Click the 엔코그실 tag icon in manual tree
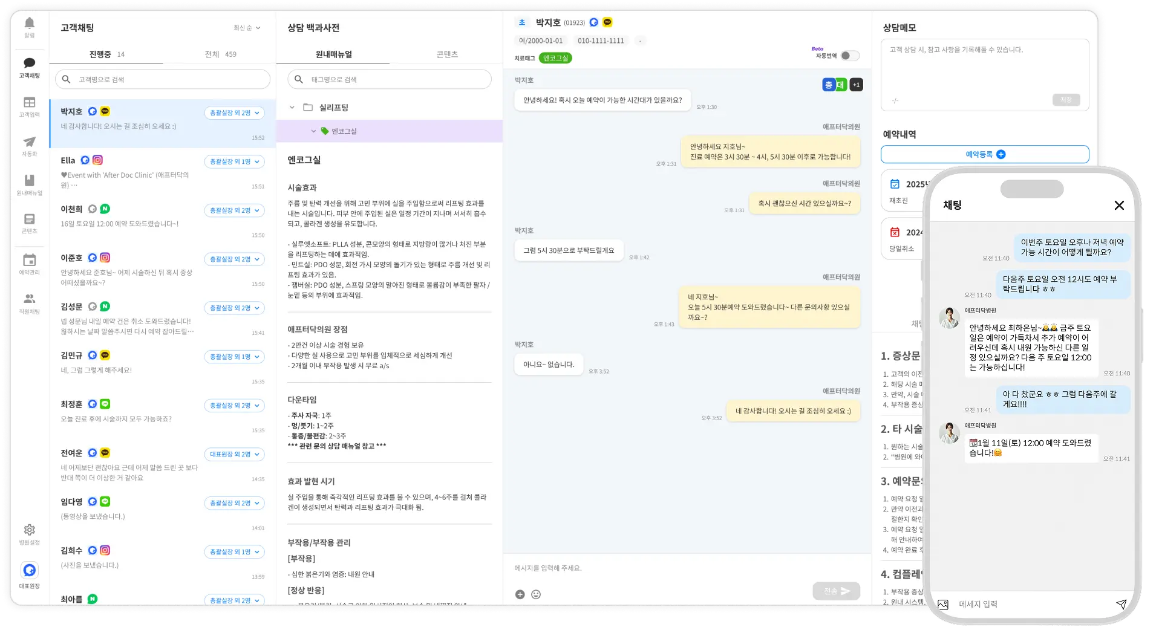Screen dimensions: 1159x630 point(325,131)
